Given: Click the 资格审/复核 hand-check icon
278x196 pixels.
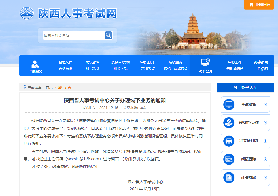Looking at the screenshot, I should point(229,123).
